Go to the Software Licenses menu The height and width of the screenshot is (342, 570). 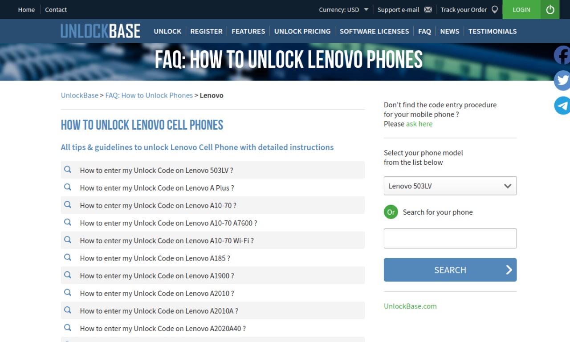click(374, 31)
